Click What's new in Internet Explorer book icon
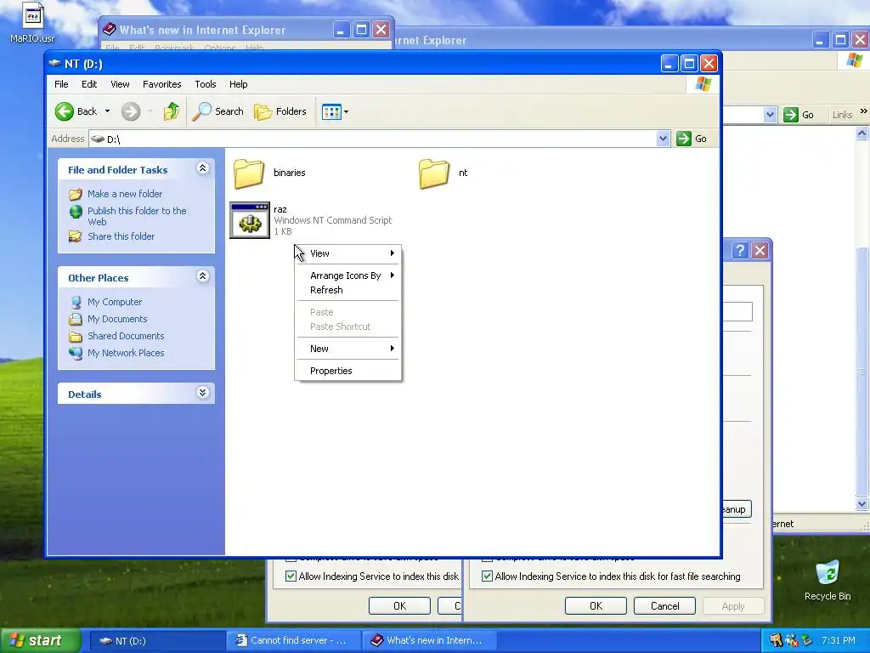The height and width of the screenshot is (653, 870). click(x=110, y=29)
